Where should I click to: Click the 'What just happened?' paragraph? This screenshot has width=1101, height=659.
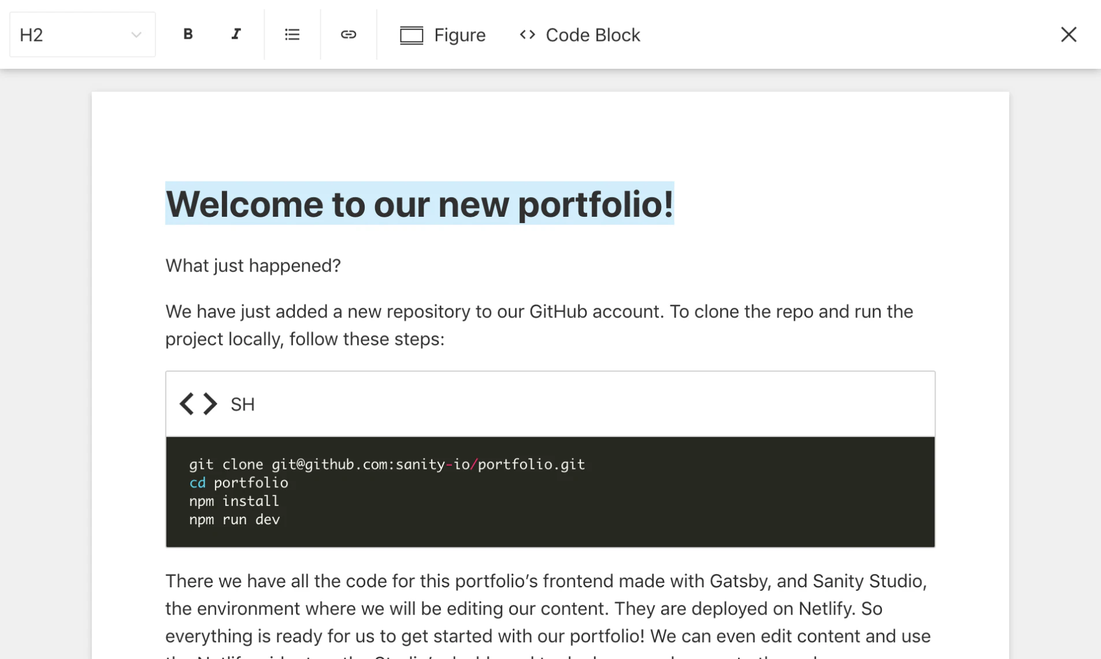[253, 265]
